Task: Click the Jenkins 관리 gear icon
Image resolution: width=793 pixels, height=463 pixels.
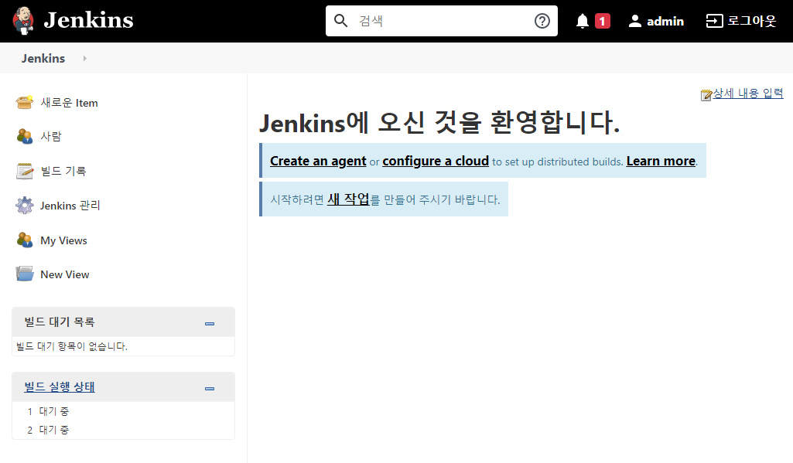Action: pyautogui.click(x=24, y=205)
